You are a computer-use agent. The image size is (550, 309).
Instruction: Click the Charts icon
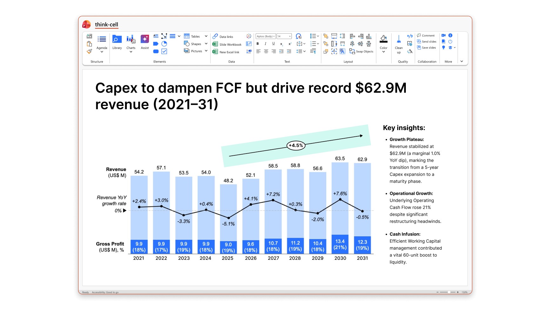point(131,39)
